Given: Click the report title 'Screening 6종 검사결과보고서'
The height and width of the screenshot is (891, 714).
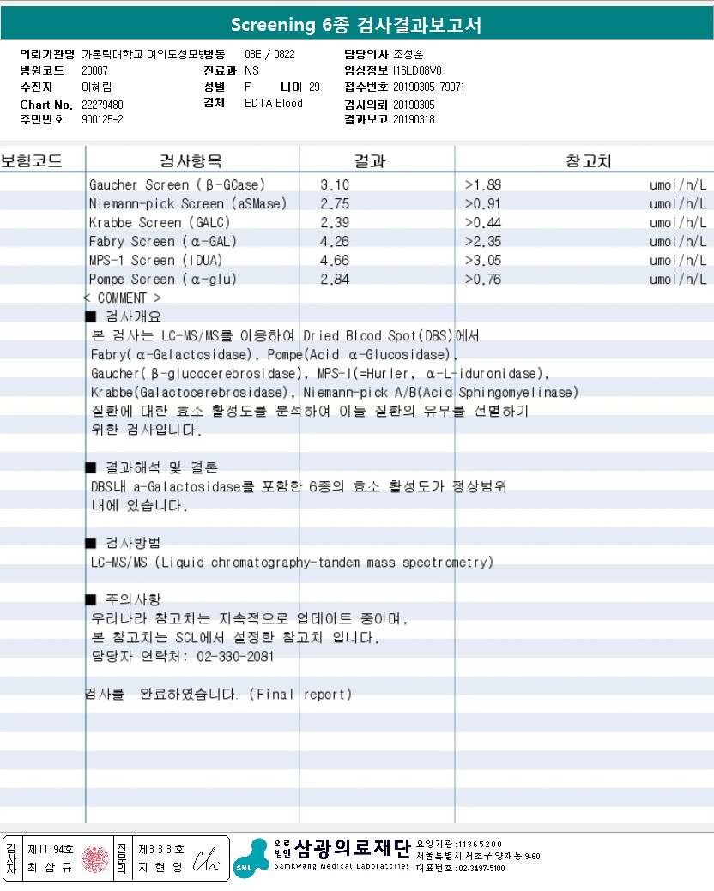Looking at the screenshot, I should coord(356,25).
